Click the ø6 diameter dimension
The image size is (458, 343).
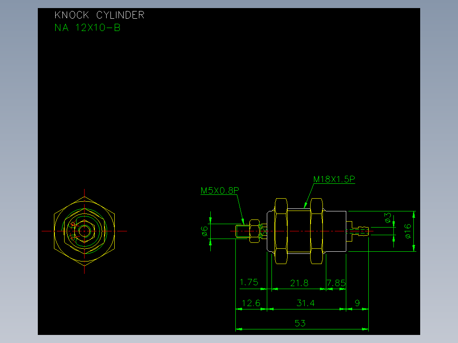204,231
